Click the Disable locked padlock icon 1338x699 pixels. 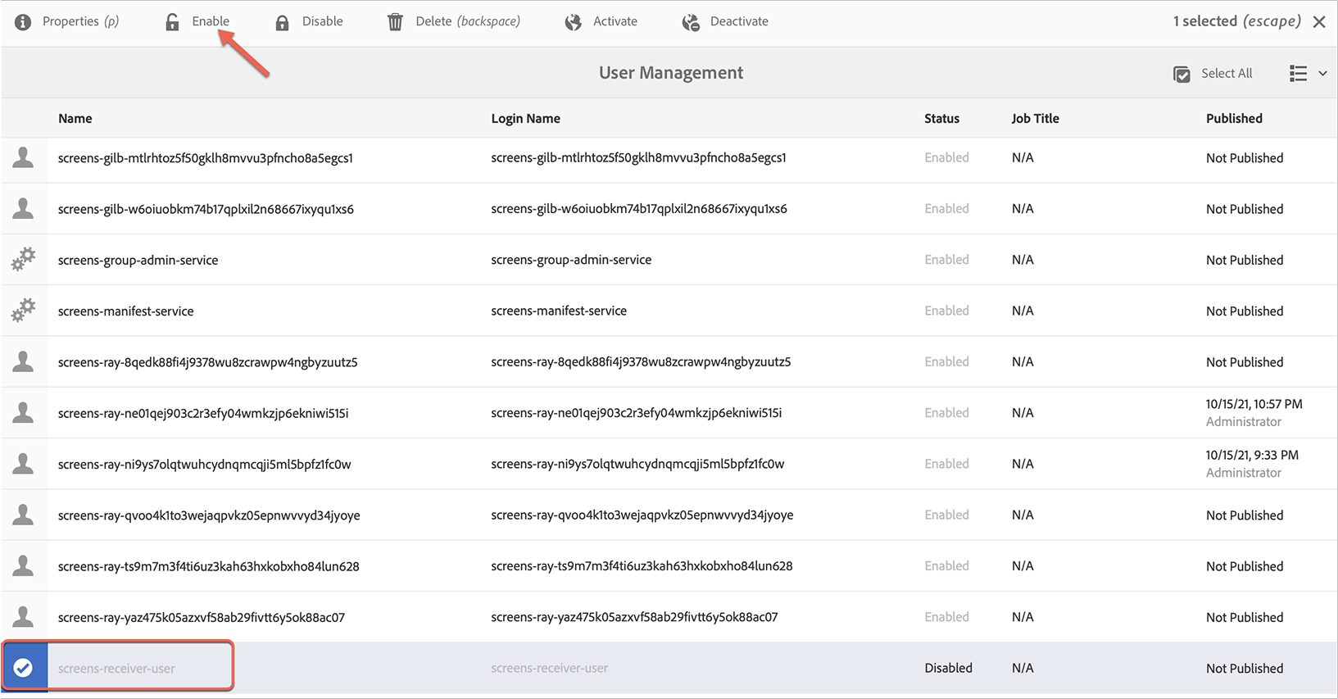tap(282, 22)
